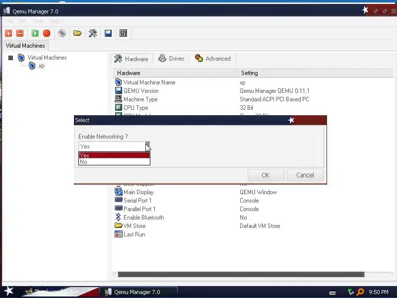Click the 9:50 PM clock
The height and width of the screenshot is (298, 397).
(378, 292)
